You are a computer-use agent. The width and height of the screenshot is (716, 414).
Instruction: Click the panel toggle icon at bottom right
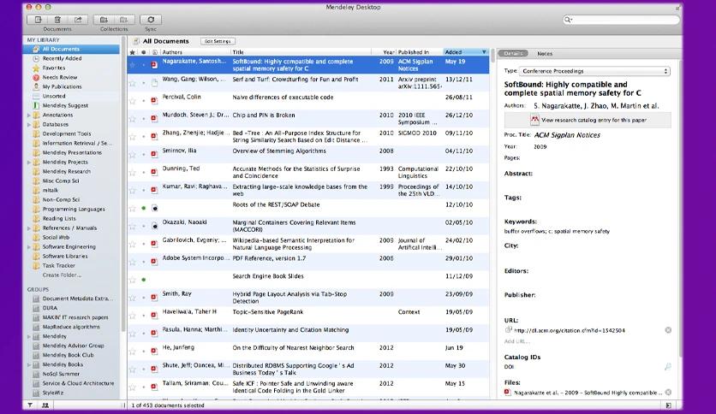click(669, 405)
